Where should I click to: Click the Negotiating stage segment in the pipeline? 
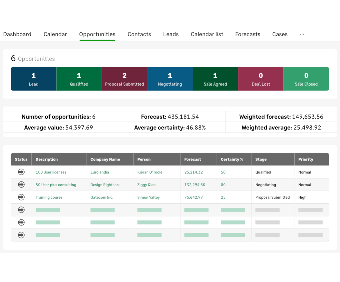pyautogui.click(x=170, y=79)
